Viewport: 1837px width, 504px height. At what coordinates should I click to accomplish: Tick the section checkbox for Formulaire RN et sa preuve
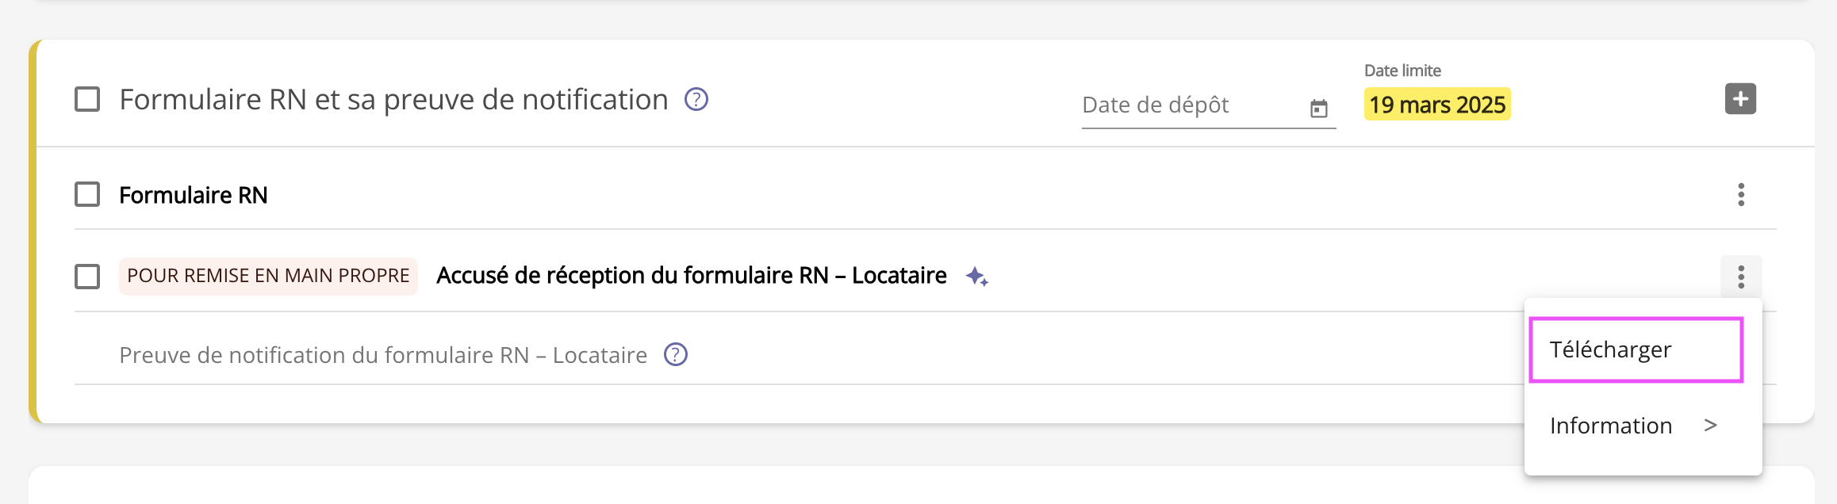click(x=87, y=100)
